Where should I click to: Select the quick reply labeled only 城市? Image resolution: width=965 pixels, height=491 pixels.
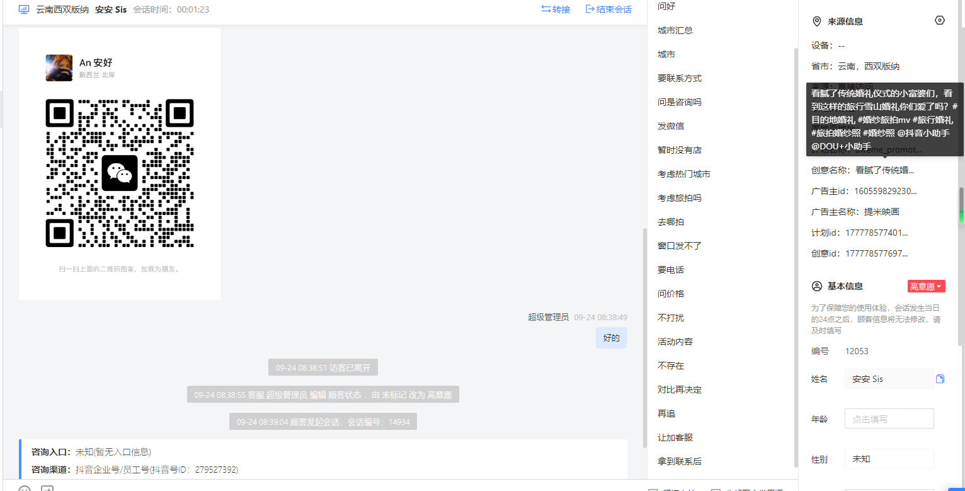(x=666, y=54)
